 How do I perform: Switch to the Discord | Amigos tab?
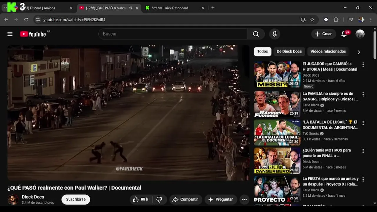pyautogui.click(x=43, y=8)
